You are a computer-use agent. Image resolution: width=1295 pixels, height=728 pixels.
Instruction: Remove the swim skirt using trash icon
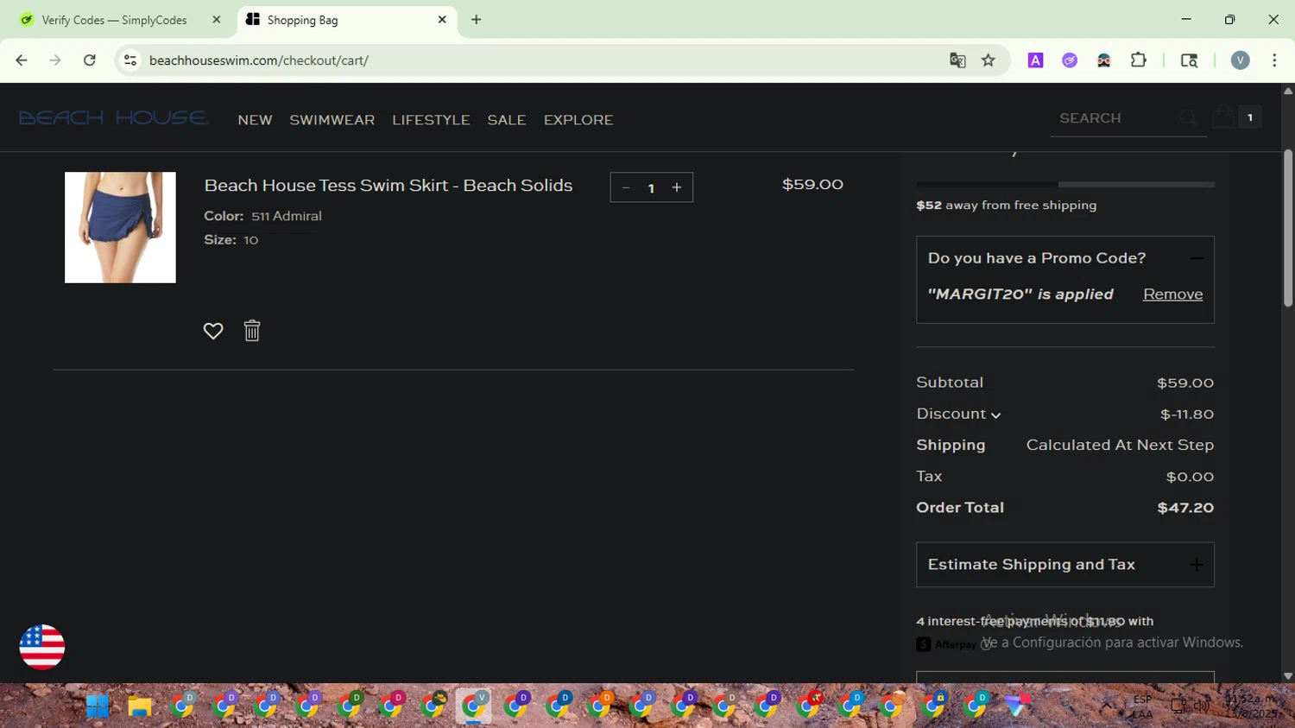coord(252,331)
